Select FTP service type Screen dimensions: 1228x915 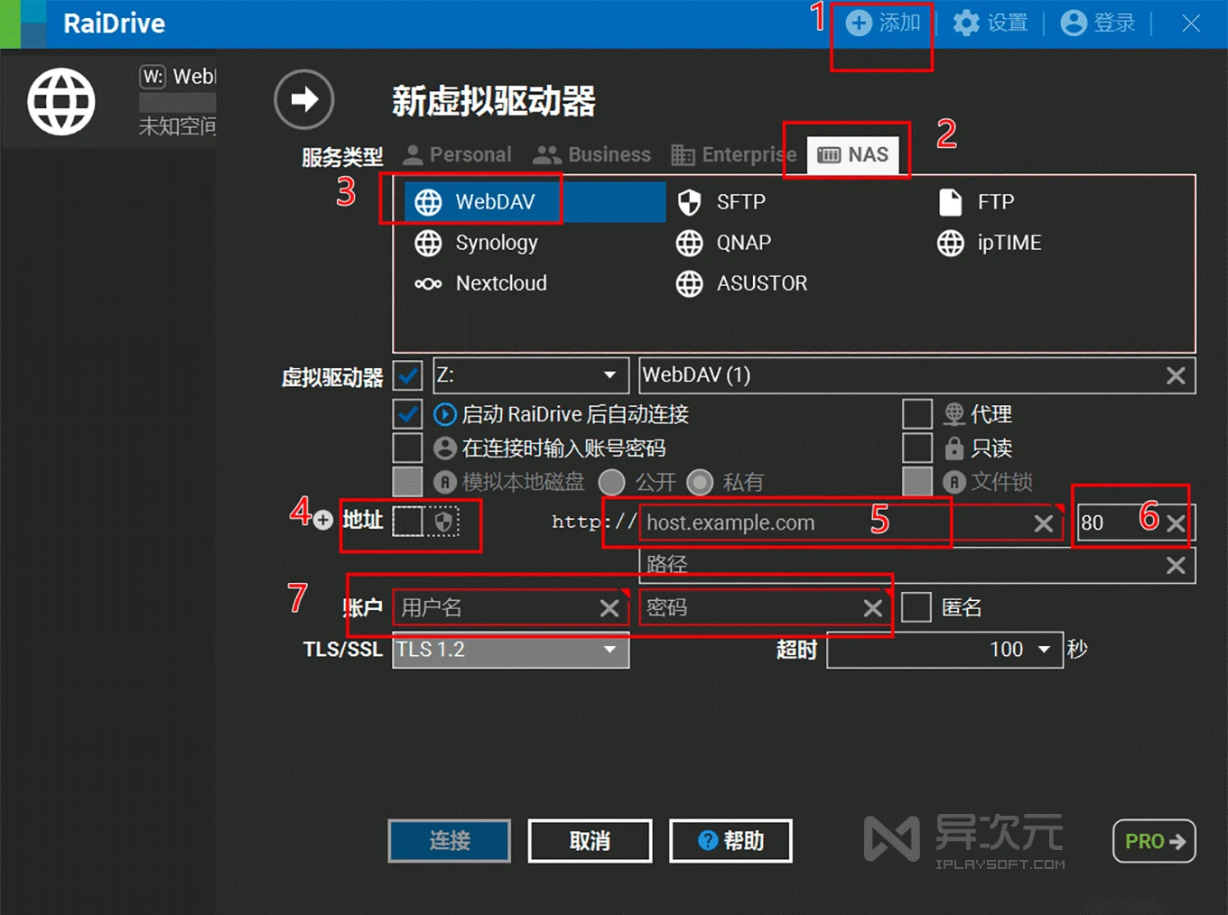pos(977,201)
